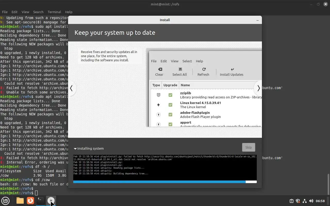
Task: Click the Select All toolbar icon
Action: click(180, 69)
